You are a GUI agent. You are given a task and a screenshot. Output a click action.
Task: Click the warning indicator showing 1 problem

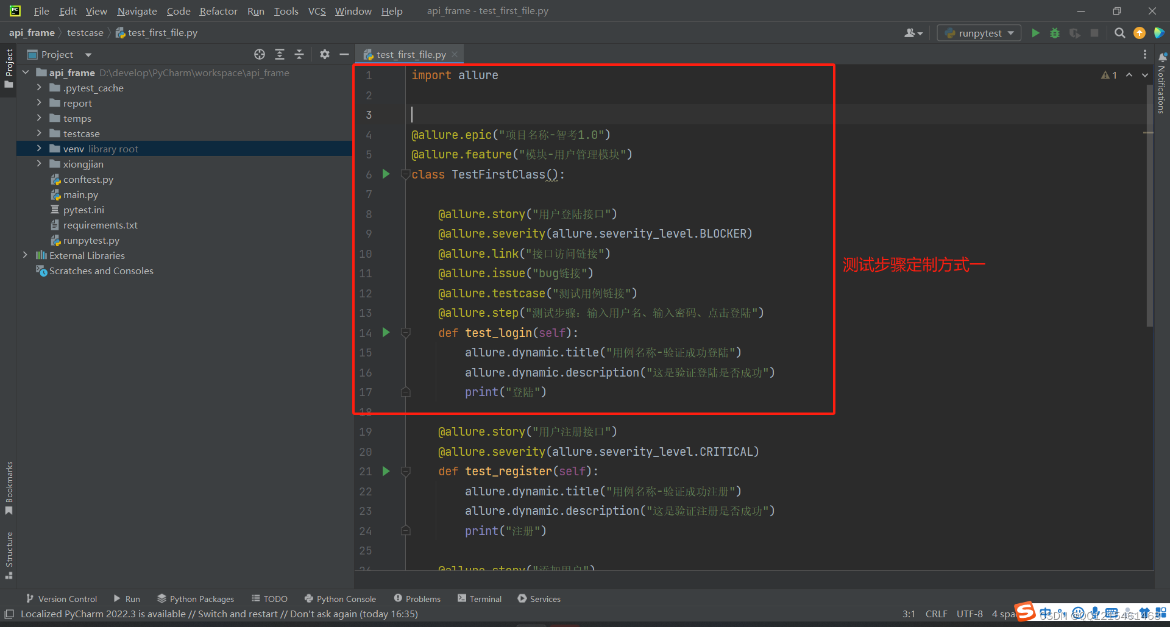click(1109, 75)
